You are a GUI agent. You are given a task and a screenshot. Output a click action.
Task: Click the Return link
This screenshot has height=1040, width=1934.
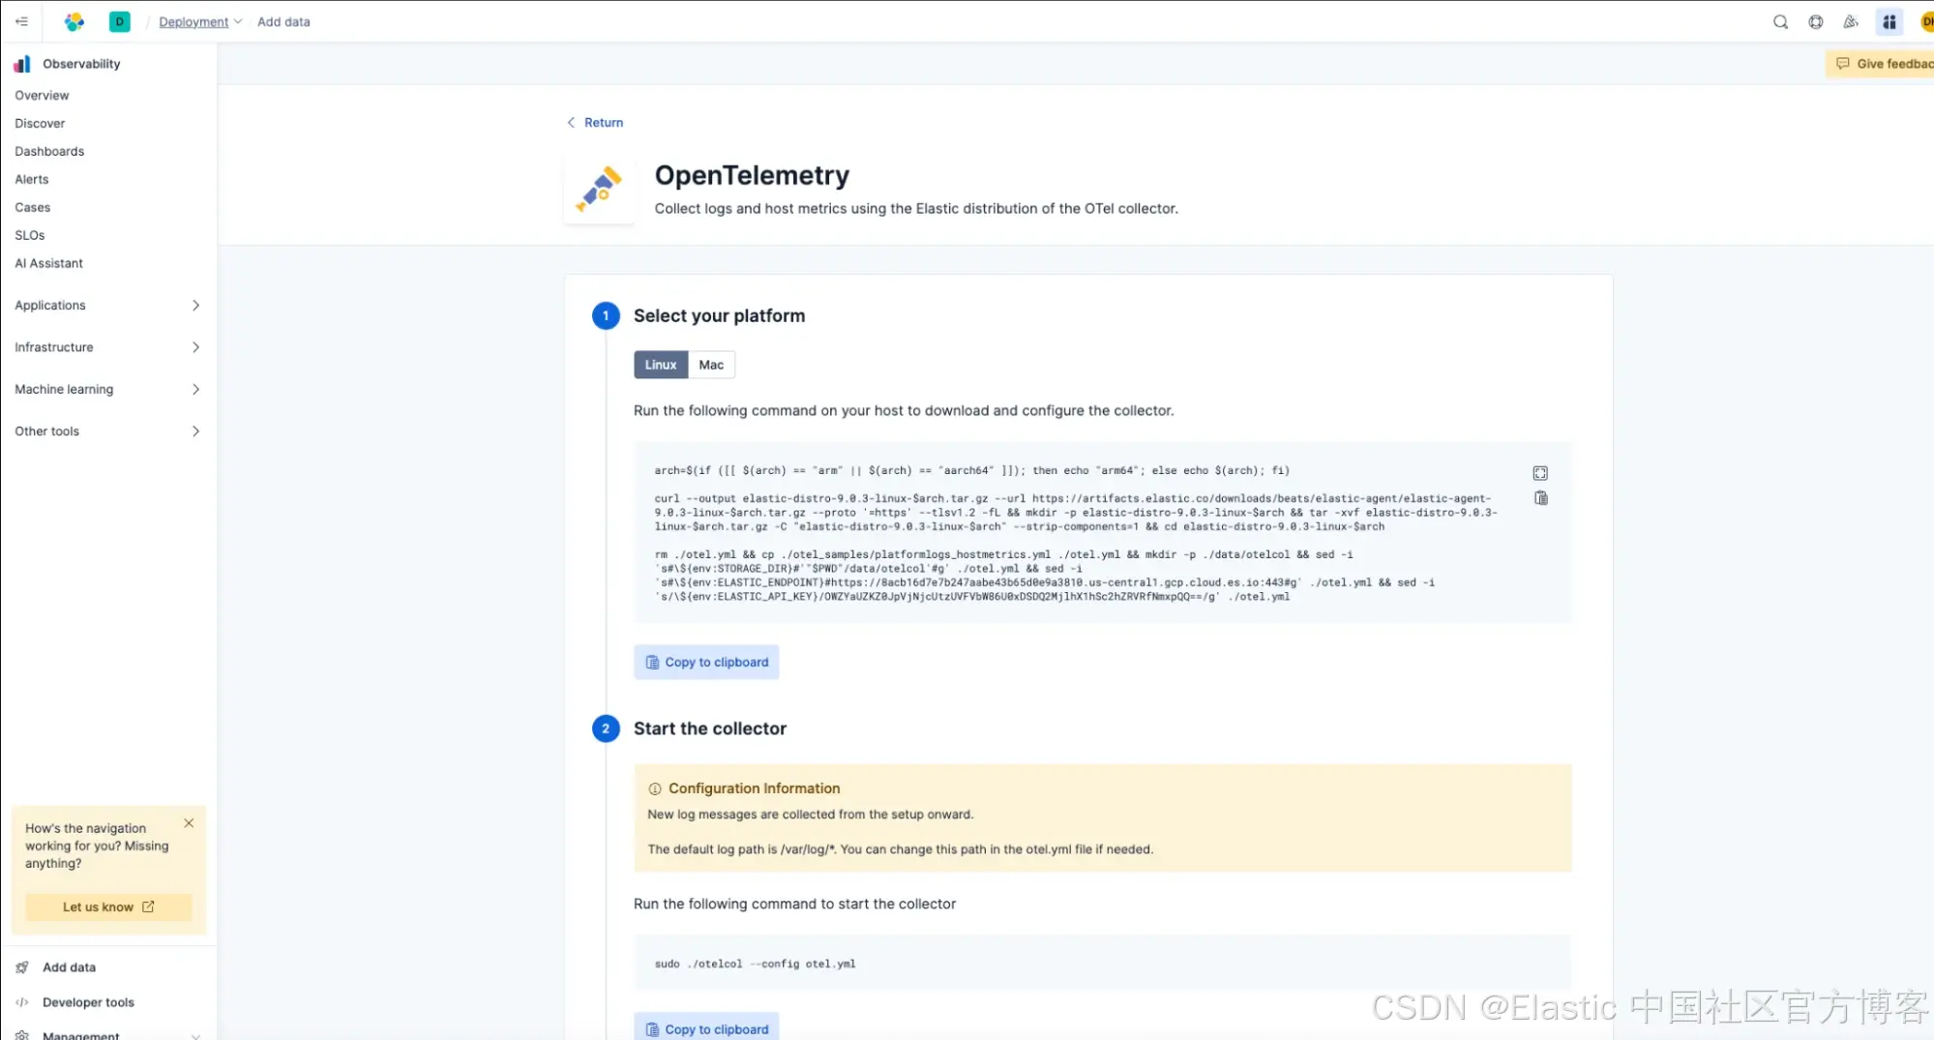point(595,122)
